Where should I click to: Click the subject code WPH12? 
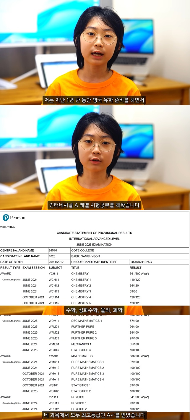pos(54,409)
